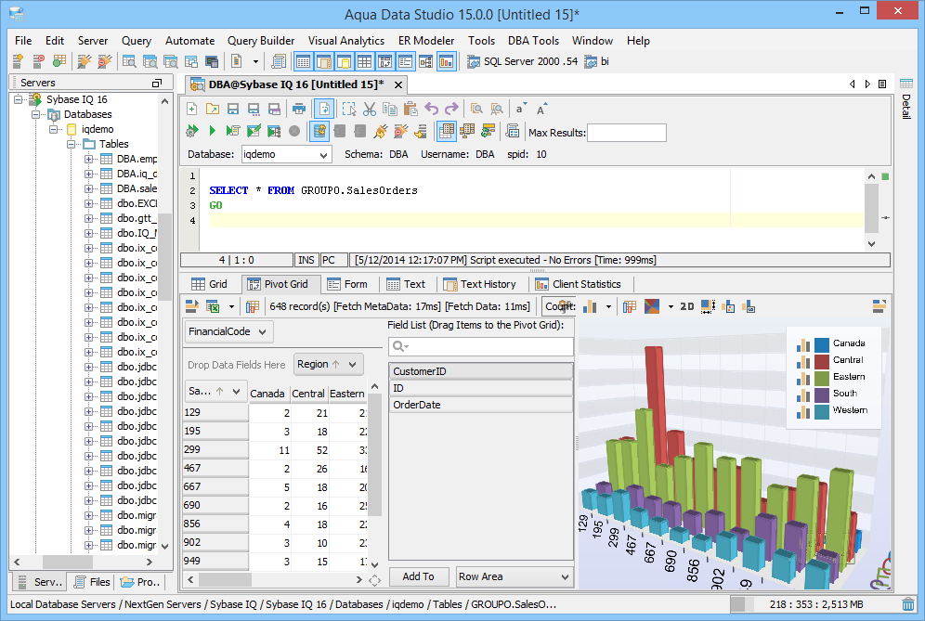Close the DBA@Sybase IQ 16 editor tab
This screenshot has height=621, width=925.
pyautogui.click(x=398, y=84)
